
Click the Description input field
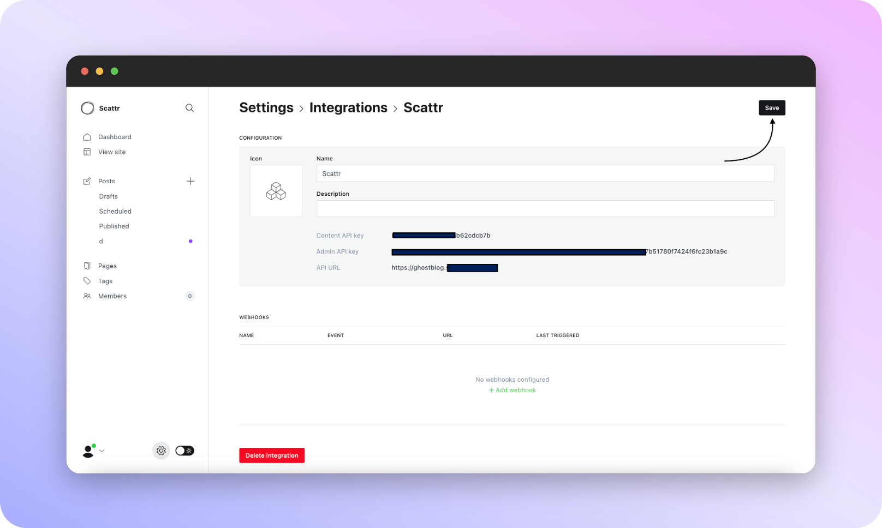[545, 209]
